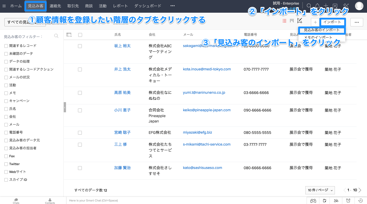This screenshot has height=204, width=367.
Task: Expand the top navigation more tabs ellipsis
Action: coord(173,6)
